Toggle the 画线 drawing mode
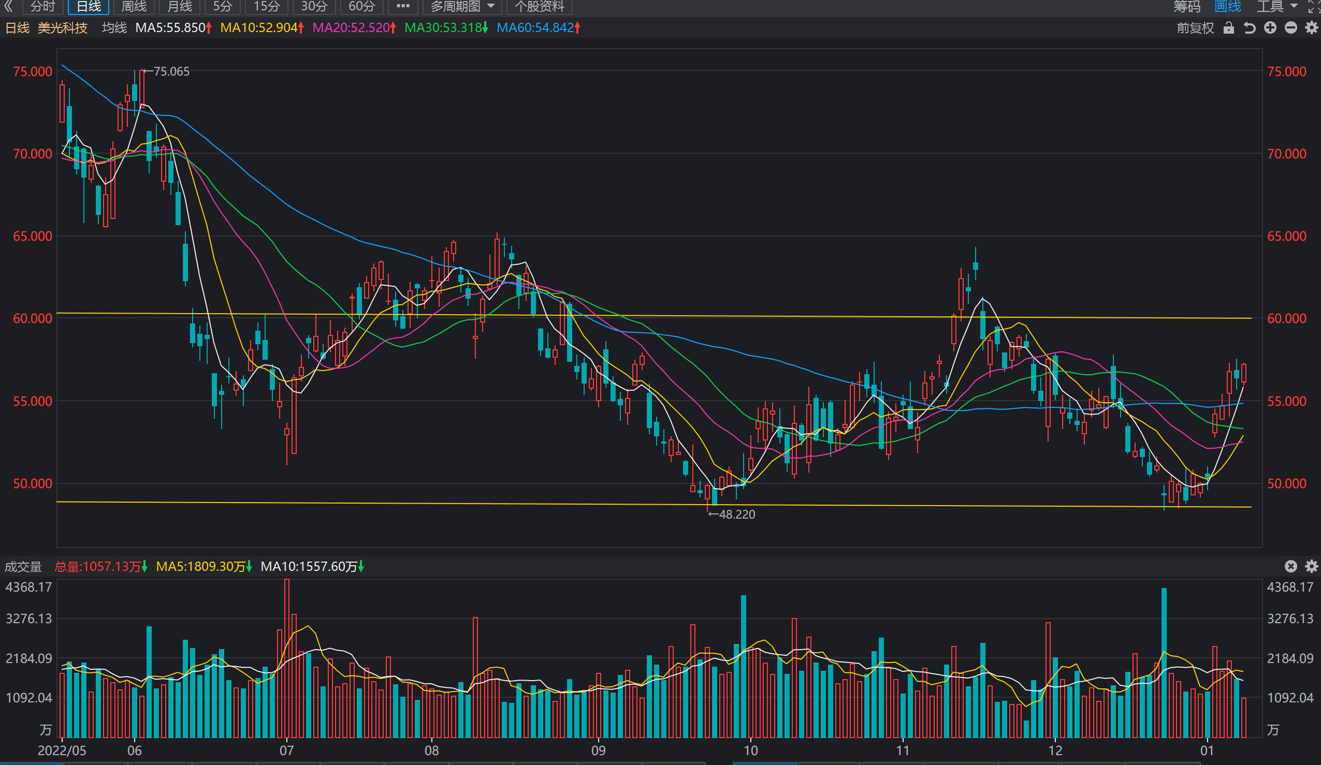The height and width of the screenshot is (765, 1321). (1227, 6)
